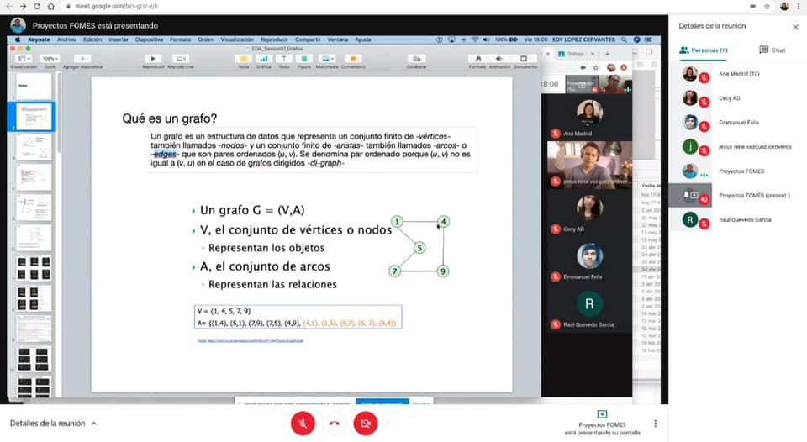Switch to the Chat tab
Viewport: 807px width, 442px height.
coord(773,50)
